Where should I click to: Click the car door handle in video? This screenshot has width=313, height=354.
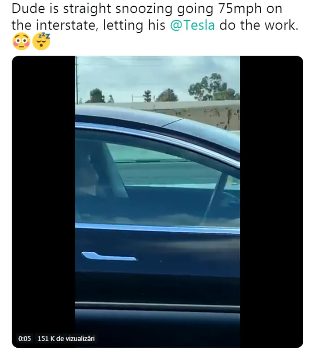click(109, 256)
